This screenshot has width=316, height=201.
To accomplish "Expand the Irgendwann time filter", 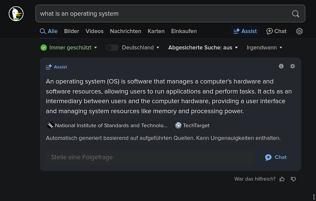I will pyautogui.click(x=264, y=48).
